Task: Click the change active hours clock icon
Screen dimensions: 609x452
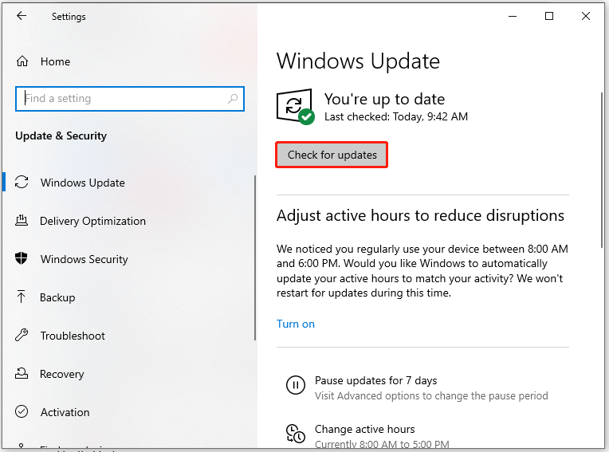Action: tap(296, 434)
